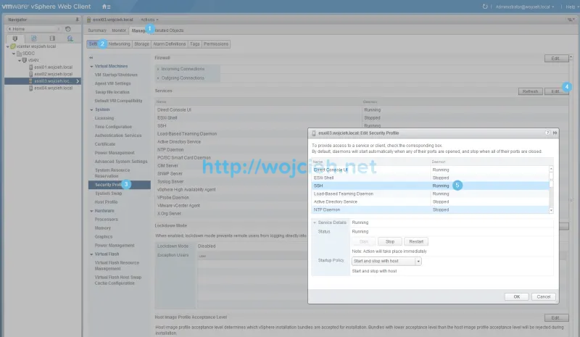Open Host Profile settings
Screen dimensions: 580x337
pos(106,202)
